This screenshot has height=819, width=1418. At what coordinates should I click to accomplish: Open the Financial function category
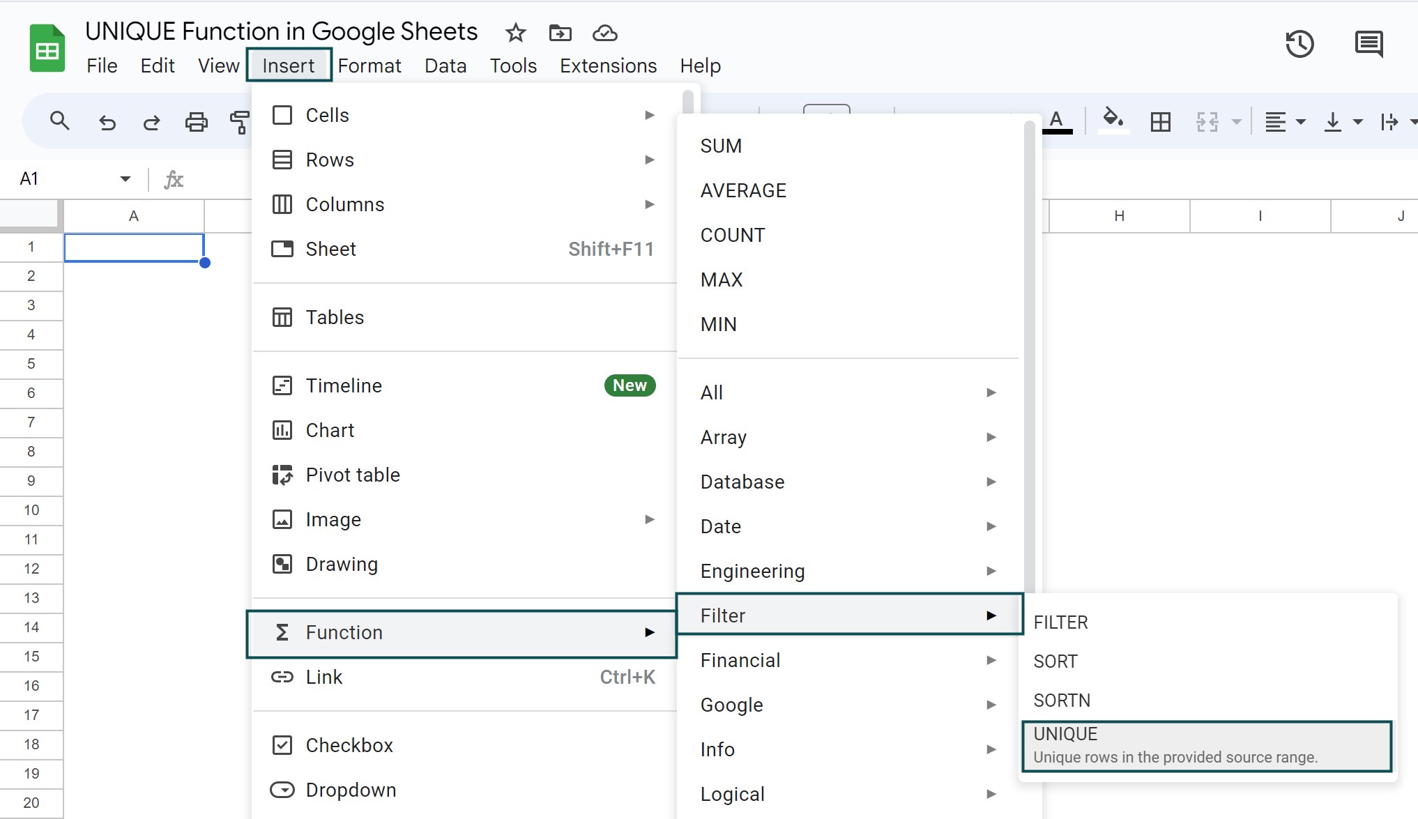(x=848, y=660)
